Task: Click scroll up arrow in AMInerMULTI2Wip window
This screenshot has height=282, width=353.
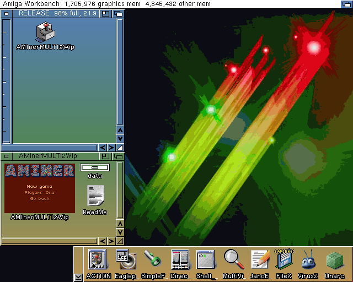Action: pyautogui.click(x=120, y=224)
